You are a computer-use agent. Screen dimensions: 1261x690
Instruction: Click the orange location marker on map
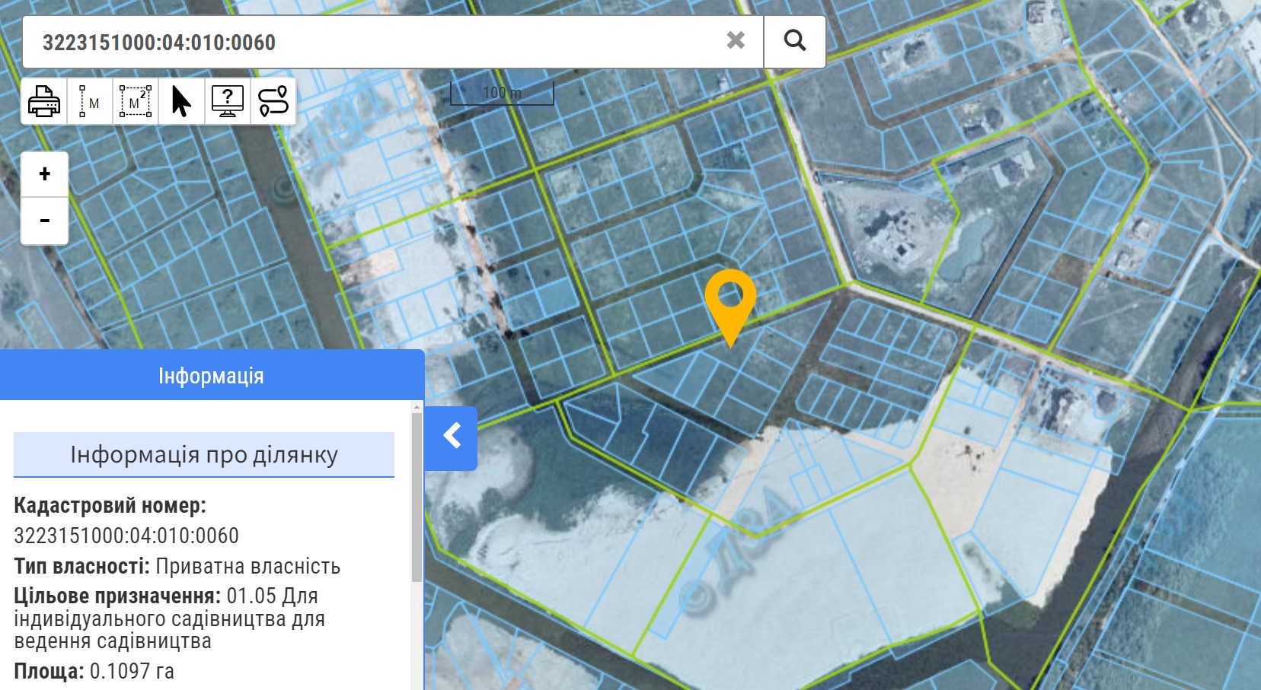coord(730,301)
